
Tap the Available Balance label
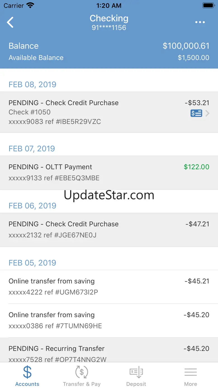coord(36,58)
